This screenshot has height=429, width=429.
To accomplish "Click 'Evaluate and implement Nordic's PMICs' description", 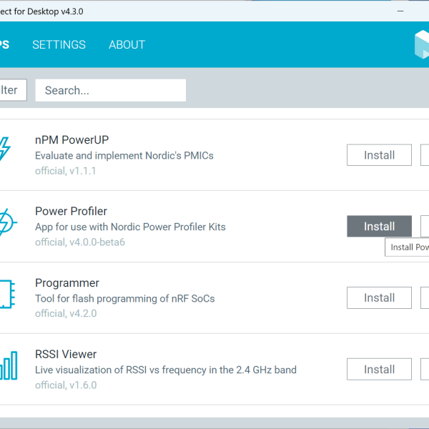I will (x=124, y=155).
